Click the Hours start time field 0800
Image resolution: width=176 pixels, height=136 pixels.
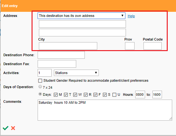pyautogui.click(x=140, y=94)
